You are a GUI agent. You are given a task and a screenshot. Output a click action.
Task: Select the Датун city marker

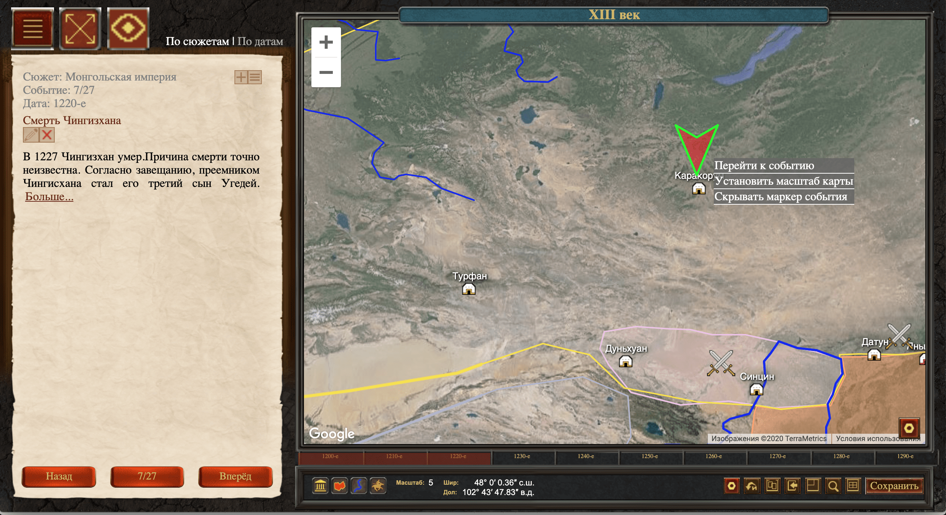(874, 355)
